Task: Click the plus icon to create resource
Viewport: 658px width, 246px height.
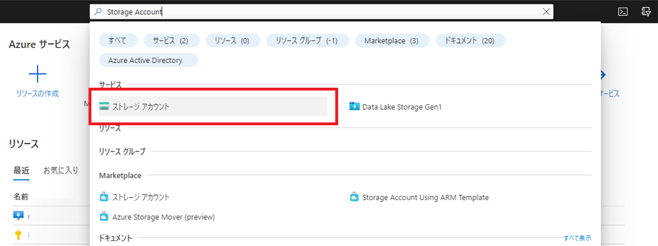Action: click(x=37, y=75)
